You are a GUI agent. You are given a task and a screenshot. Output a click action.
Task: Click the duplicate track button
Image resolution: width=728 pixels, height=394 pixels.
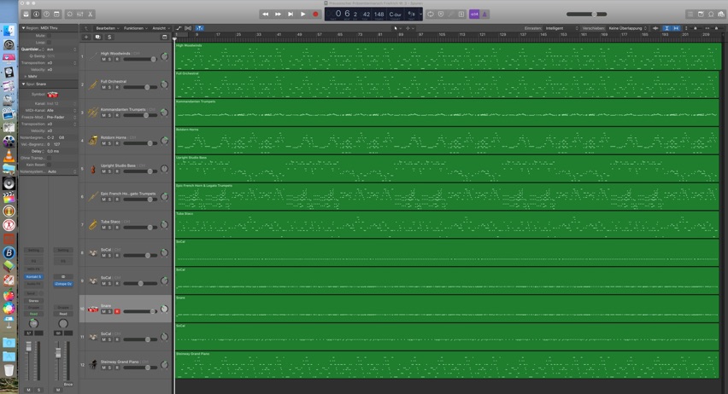point(97,37)
